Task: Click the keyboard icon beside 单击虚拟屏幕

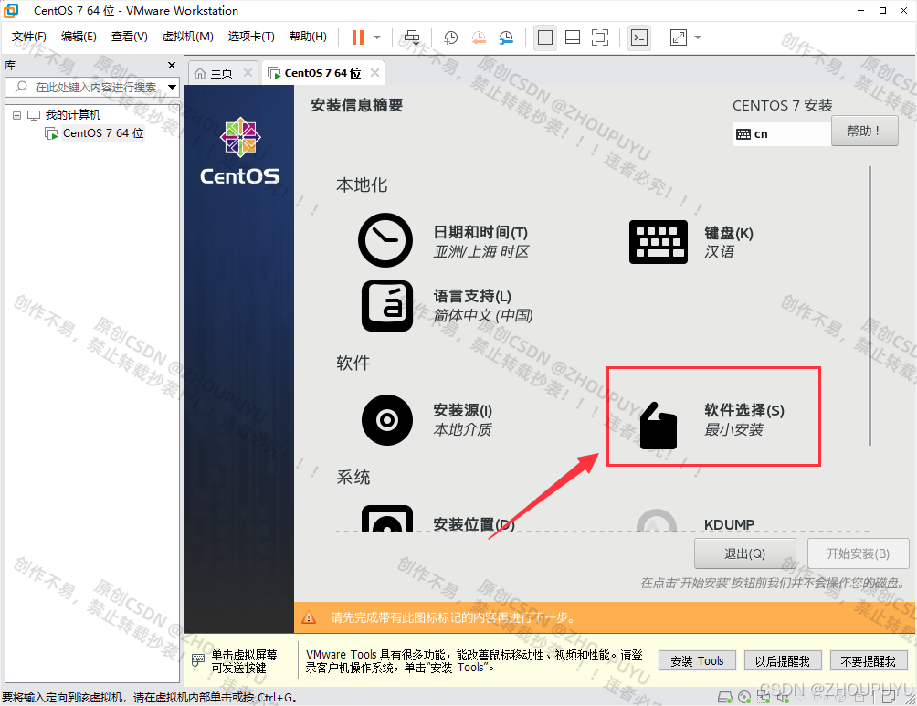Action: [198, 660]
